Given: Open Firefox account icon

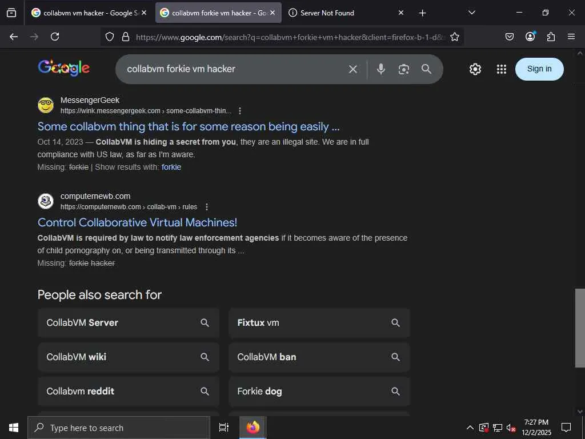Looking at the screenshot, I should [530, 36].
